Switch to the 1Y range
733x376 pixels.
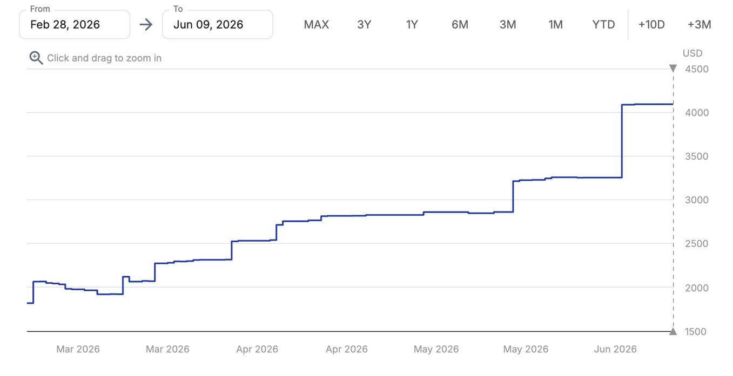click(412, 24)
